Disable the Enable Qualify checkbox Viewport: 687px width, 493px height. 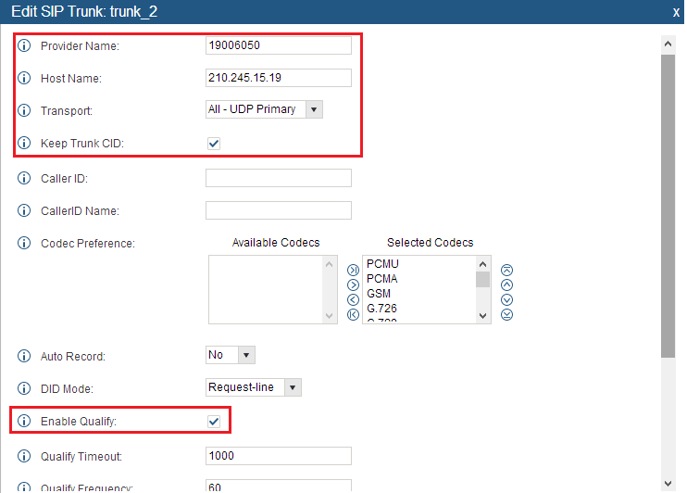pyautogui.click(x=214, y=422)
